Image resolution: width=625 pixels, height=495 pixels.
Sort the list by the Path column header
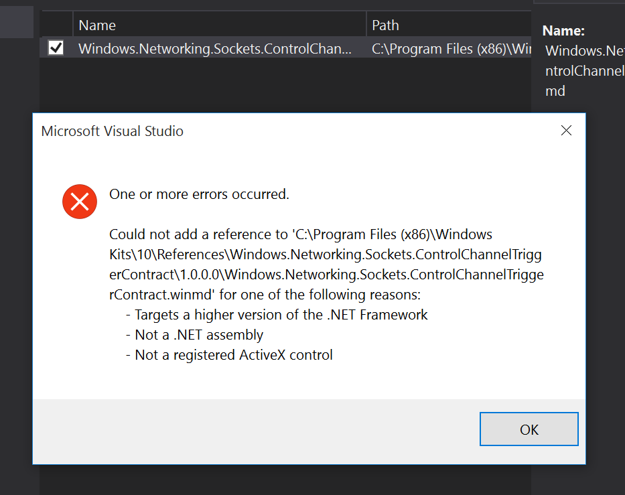click(x=449, y=25)
